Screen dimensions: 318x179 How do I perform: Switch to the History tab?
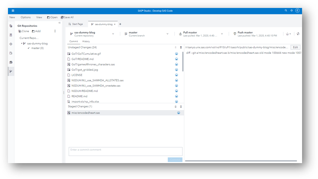click(86, 42)
